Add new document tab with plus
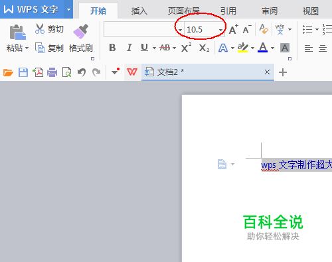Screen dimensions: 332x262 click(283, 72)
